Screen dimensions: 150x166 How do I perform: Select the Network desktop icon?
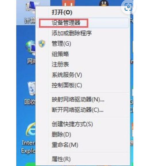(x=31, y=52)
